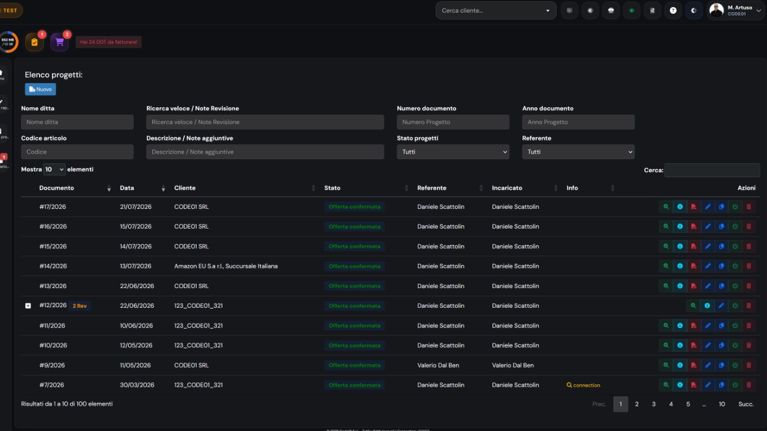Click the green status dot icon in header
Viewport: 767px width, 431px height.
pyautogui.click(x=632, y=10)
